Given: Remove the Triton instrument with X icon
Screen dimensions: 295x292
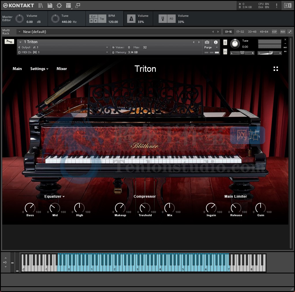Looking at the screenshot, I should [x=285, y=40].
